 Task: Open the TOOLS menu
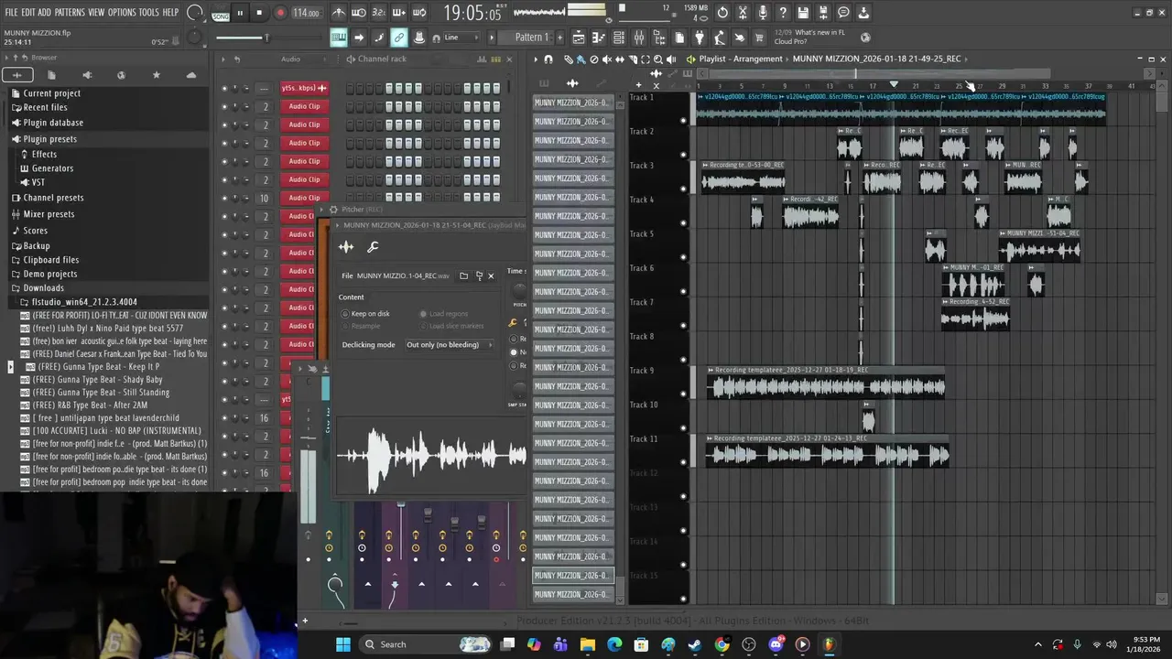point(148,13)
